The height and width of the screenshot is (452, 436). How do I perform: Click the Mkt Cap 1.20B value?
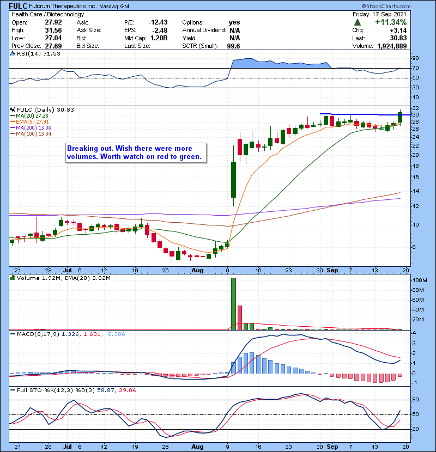click(x=159, y=38)
